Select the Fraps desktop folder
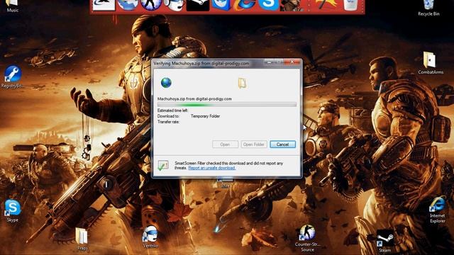 (x=82, y=239)
